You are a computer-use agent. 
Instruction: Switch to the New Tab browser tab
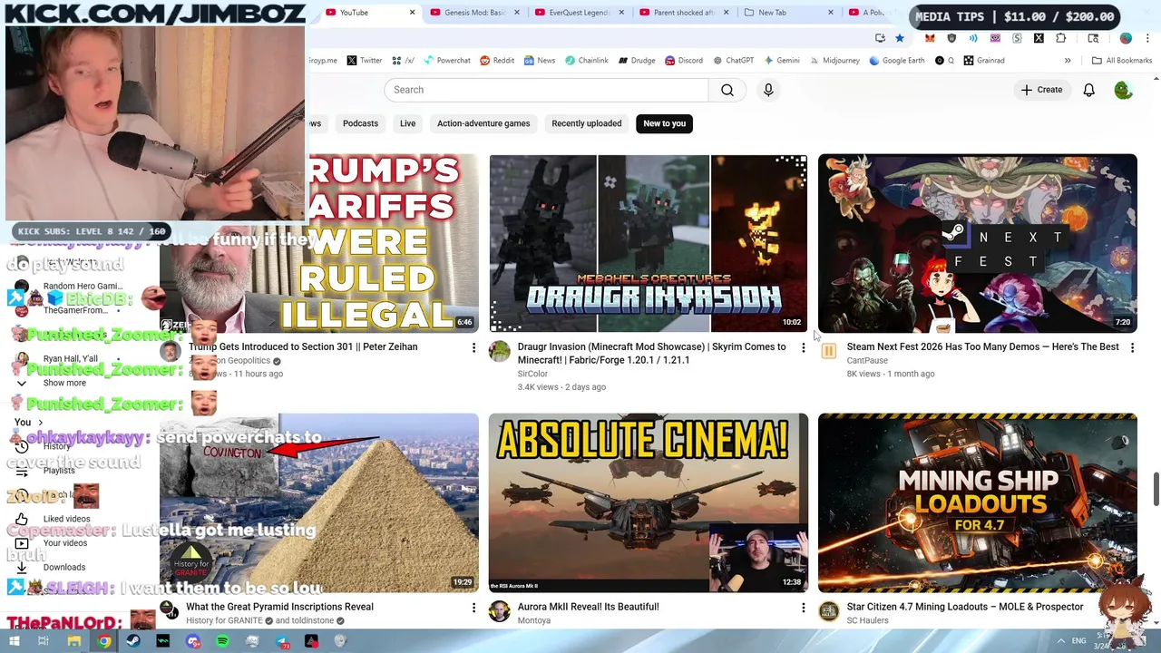coord(785,13)
